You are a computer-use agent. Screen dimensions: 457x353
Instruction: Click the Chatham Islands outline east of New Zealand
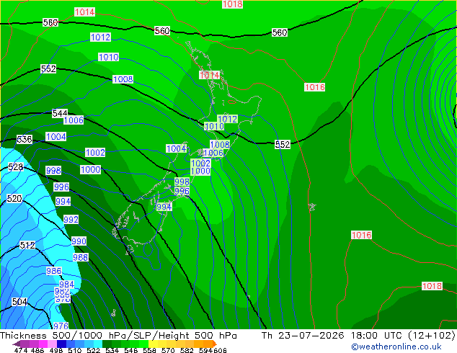point(312,207)
